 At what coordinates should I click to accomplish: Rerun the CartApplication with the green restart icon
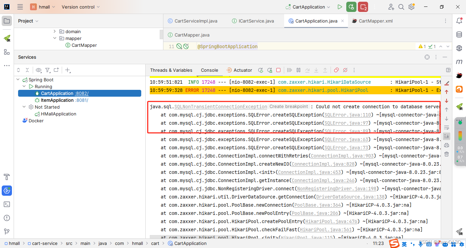tap(351, 7)
